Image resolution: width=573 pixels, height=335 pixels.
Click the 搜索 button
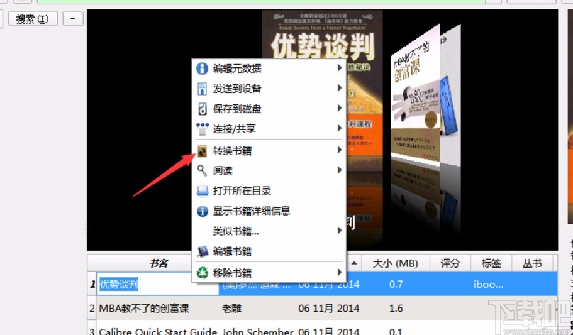point(33,19)
